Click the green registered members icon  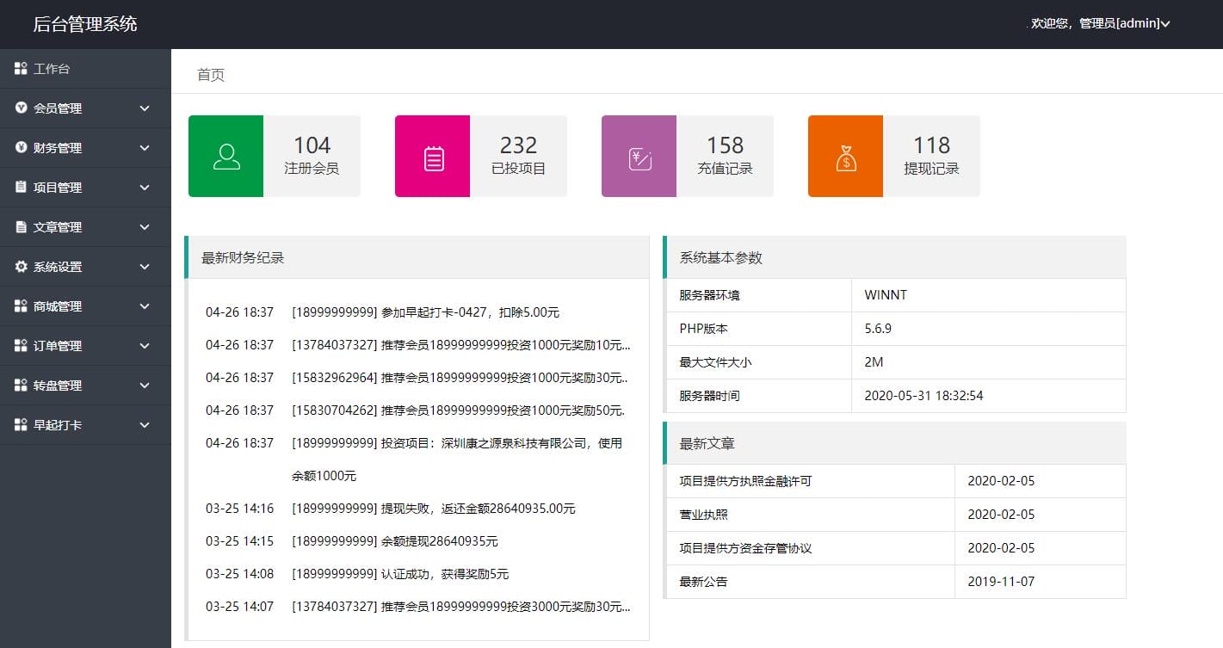coord(225,156)
